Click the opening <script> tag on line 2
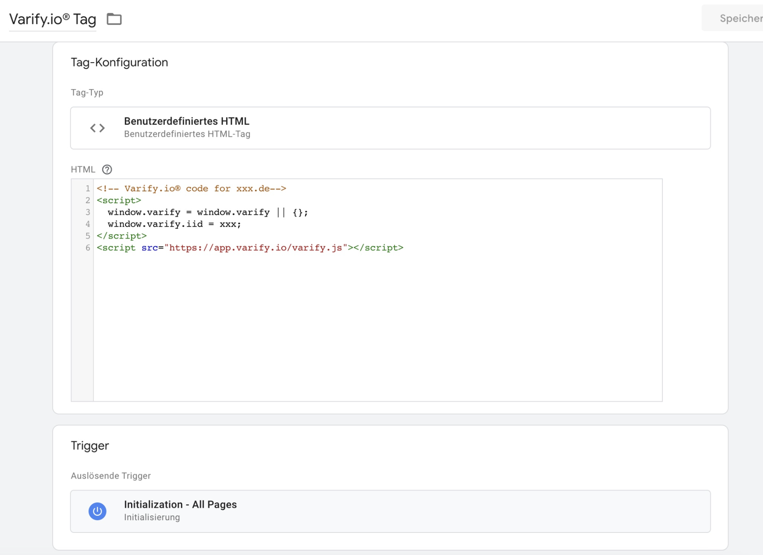The image size is (763, 555). (119, 200)
